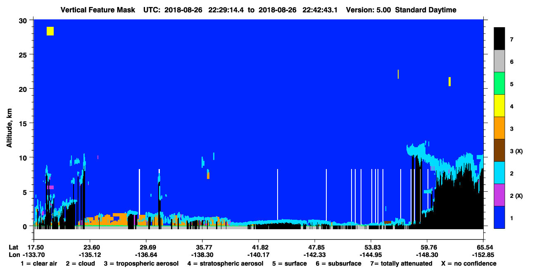Click latitude value 59.76

(x=427, y=247)
